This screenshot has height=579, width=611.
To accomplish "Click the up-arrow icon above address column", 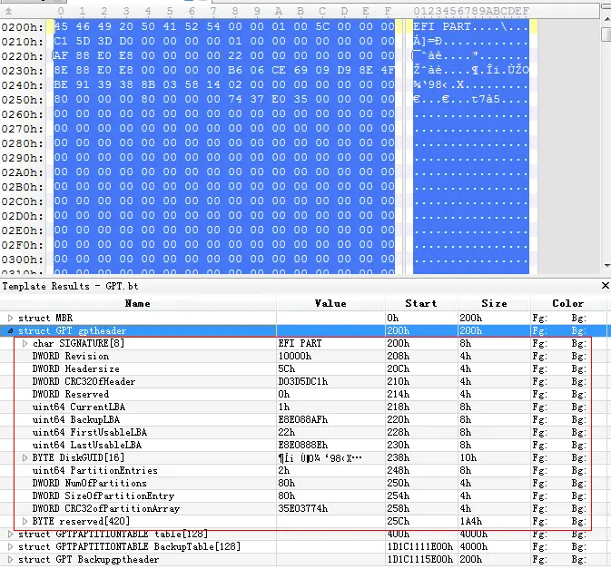I will pyautogui.click(x=8, y=11).
